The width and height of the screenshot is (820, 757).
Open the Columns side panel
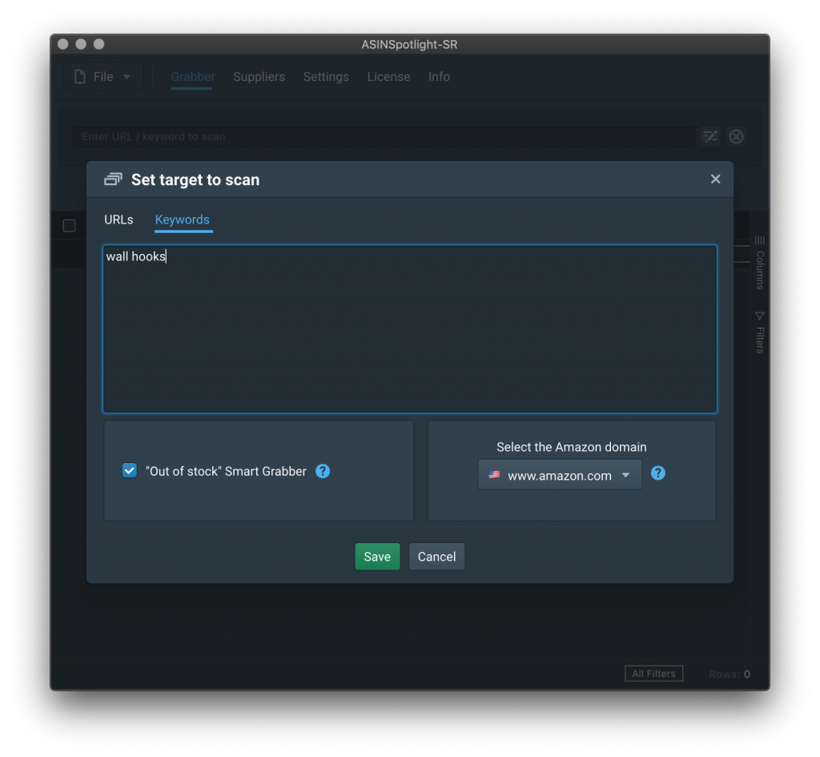point(760,263)
